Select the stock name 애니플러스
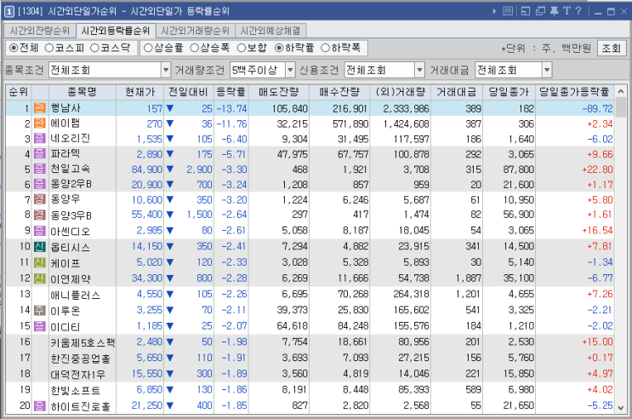The image size is (632, 419). coord(75,295)
